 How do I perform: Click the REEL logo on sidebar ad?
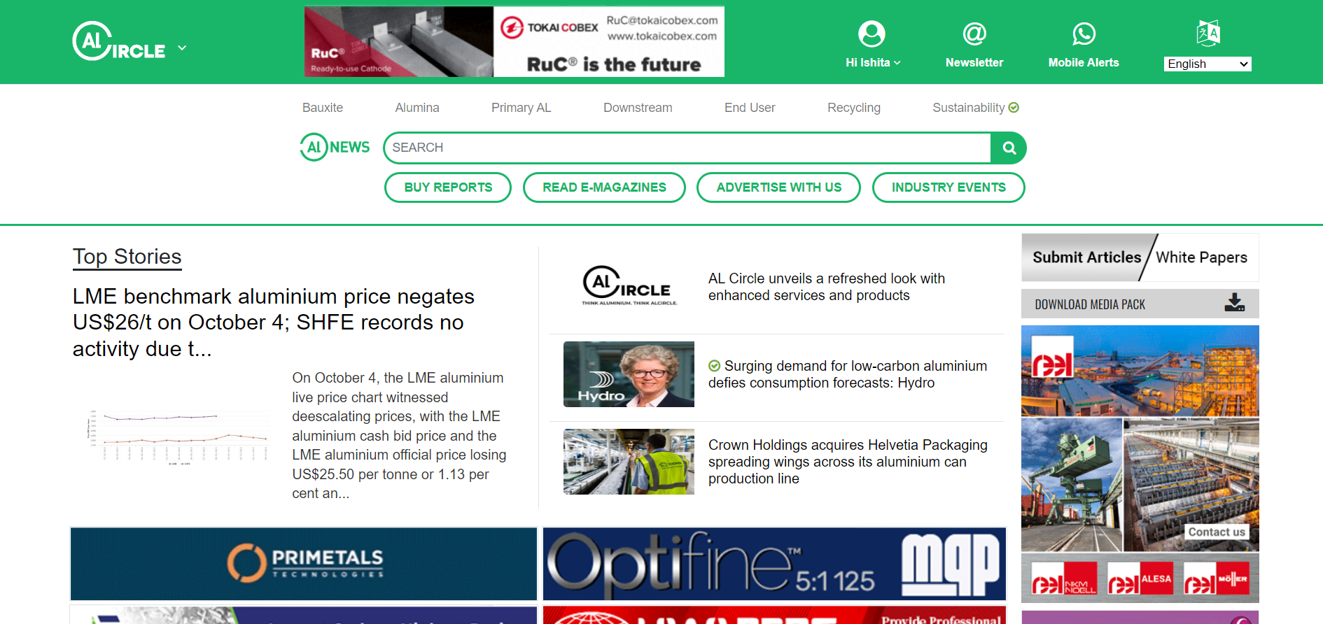[1052, 357]
